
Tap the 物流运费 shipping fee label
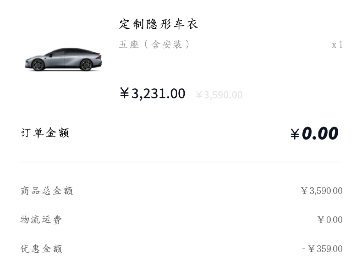pos(41,220)
